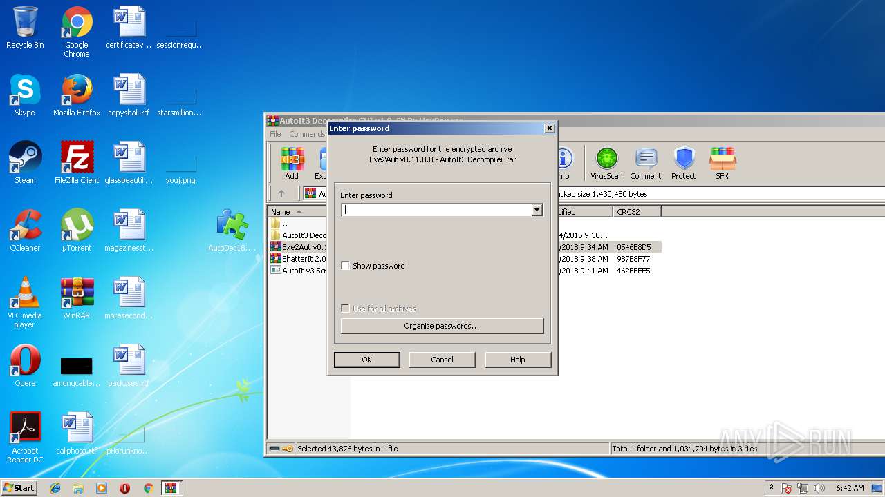Select the magazinesst... document icon
Screen dimensions: 885x497
pyautogui.click(x=129, y=231)
